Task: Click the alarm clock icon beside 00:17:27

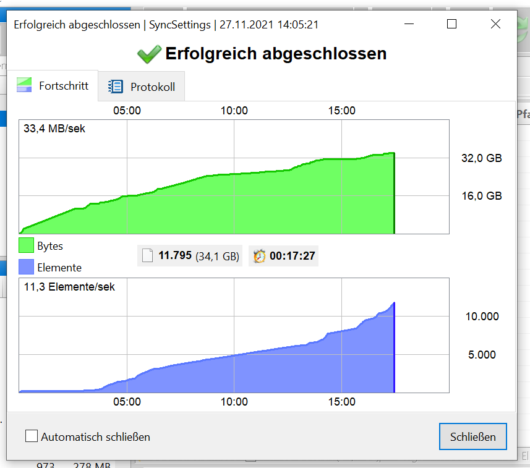Action: (262, 255)
